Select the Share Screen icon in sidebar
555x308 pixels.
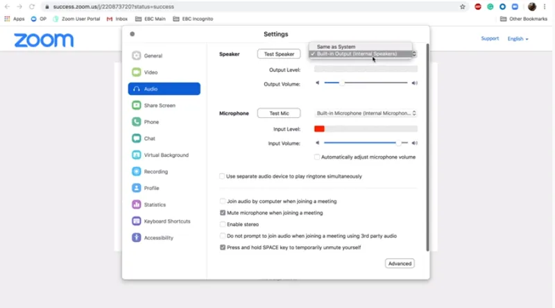[136, 105]
